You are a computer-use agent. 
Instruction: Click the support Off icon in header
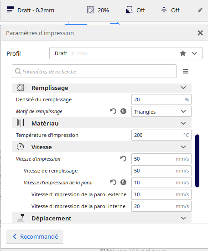(x=129, y=10)
